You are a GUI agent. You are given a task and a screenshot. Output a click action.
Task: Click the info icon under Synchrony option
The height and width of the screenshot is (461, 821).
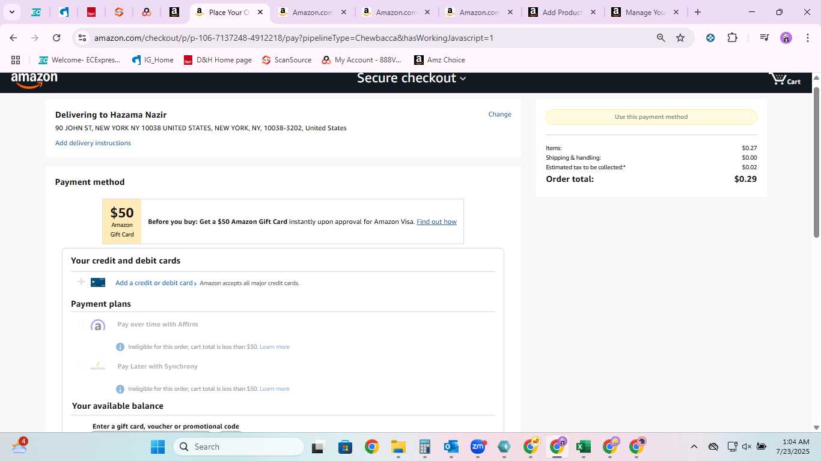click(x=120, y=389)
